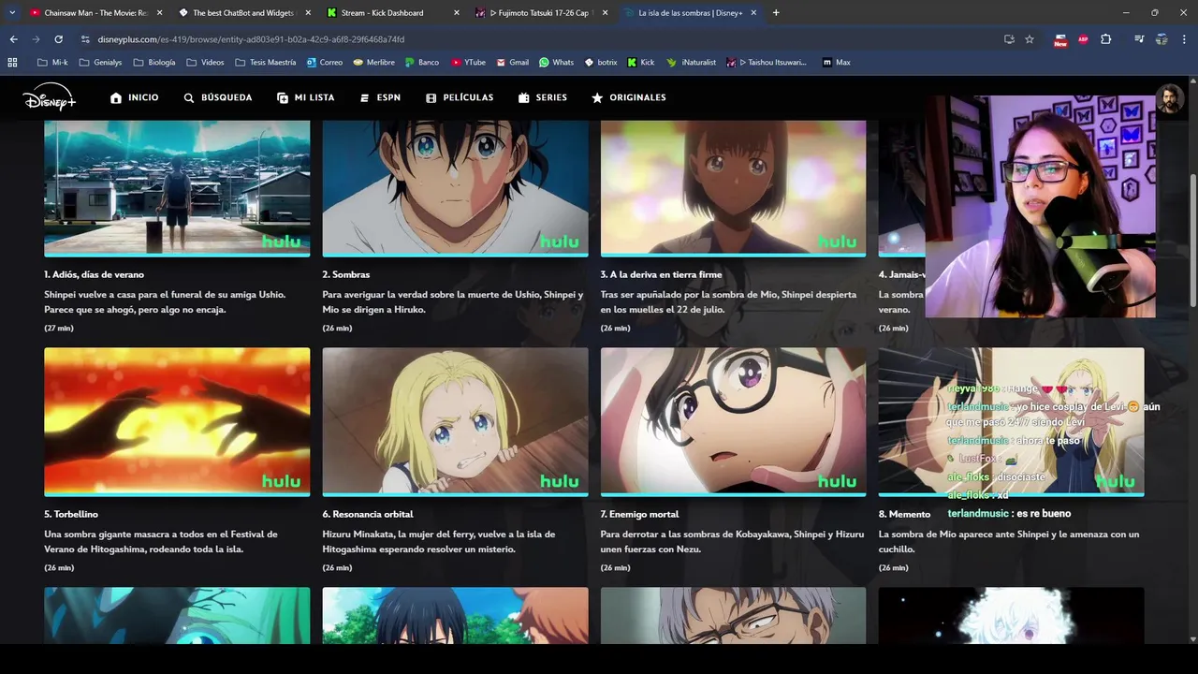1198x674 pixels.
Task: Open the apps grid in bookmarks bar
Action: [x=12, y=62]
